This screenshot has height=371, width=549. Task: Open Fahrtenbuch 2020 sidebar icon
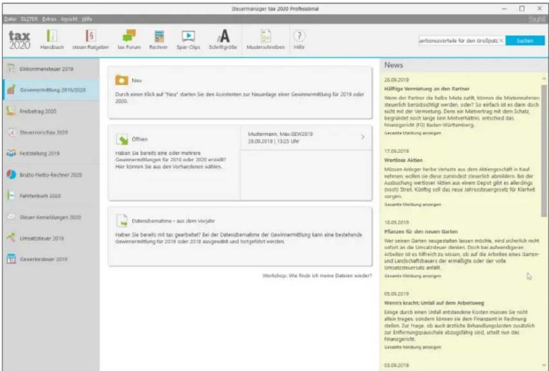[11, 196]
